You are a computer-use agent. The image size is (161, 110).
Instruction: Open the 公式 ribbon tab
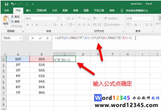tap(55, 10)
